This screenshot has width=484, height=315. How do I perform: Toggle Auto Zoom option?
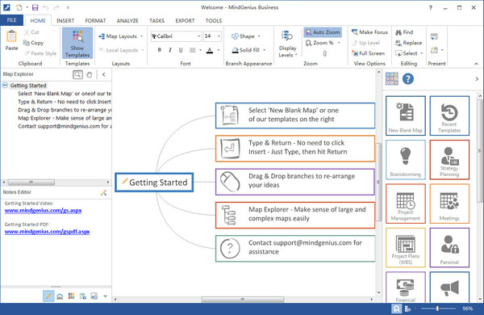323,32
